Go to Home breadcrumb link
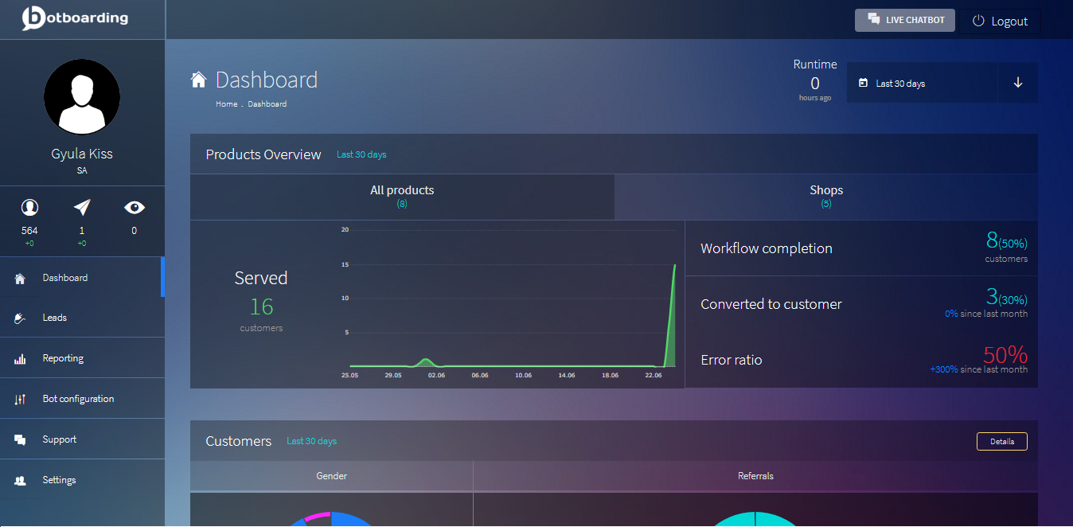 pos(226,104)
